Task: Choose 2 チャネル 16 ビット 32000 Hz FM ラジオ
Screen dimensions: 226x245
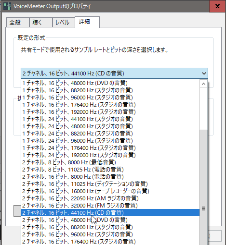Action: pos(110,206)
